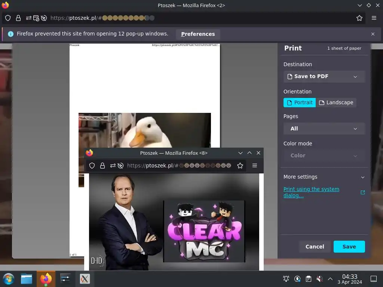
Task: Open Print using the system dialog link
Action: click(311, 192)
